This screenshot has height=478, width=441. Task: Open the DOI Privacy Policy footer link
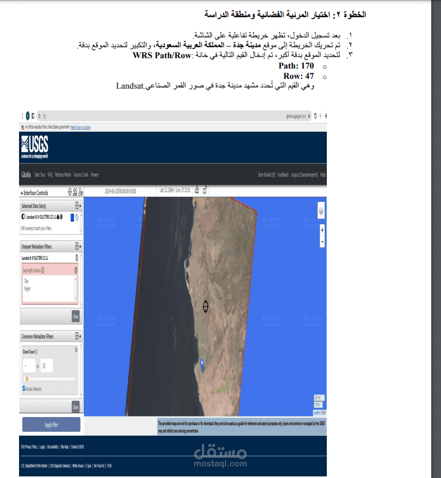point(29,447)
